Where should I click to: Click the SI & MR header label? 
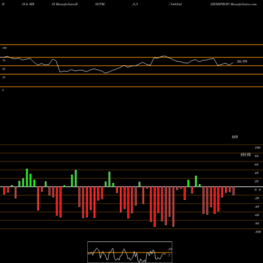tap(28, 4)
